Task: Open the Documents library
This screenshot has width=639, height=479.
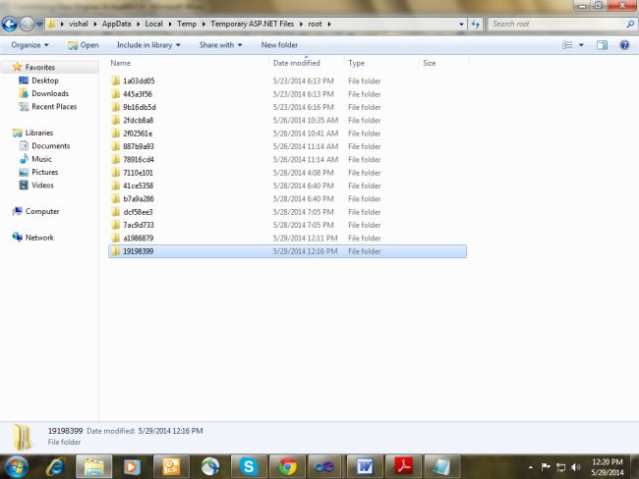Action: coord(50,145)
